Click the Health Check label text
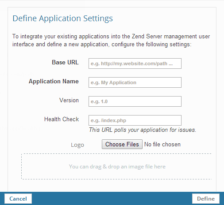This screenshot has height=205, width=224. click(62, 119)
